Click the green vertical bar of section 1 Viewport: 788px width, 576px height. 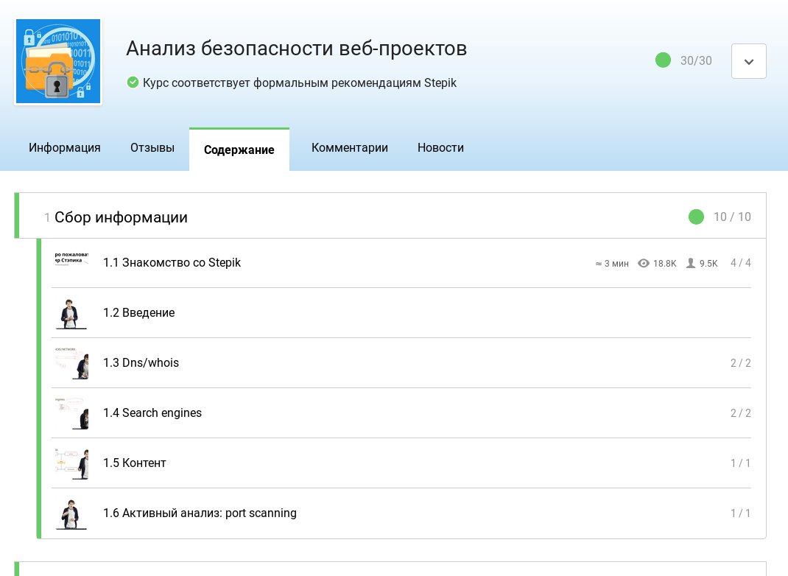[x=15, y=216]
